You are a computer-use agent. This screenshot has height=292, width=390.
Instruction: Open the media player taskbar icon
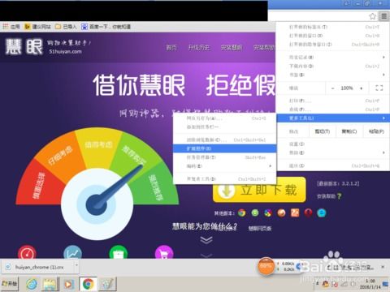68,284
